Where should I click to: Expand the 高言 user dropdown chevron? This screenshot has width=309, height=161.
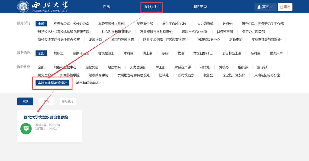[272, 7]
